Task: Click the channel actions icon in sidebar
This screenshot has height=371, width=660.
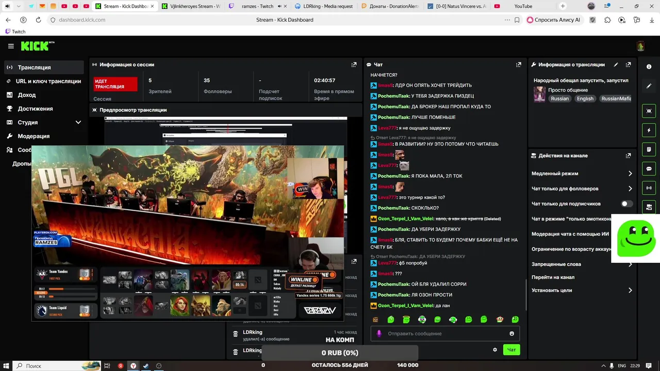Action: pyautogui.click(x=649, y=207)
